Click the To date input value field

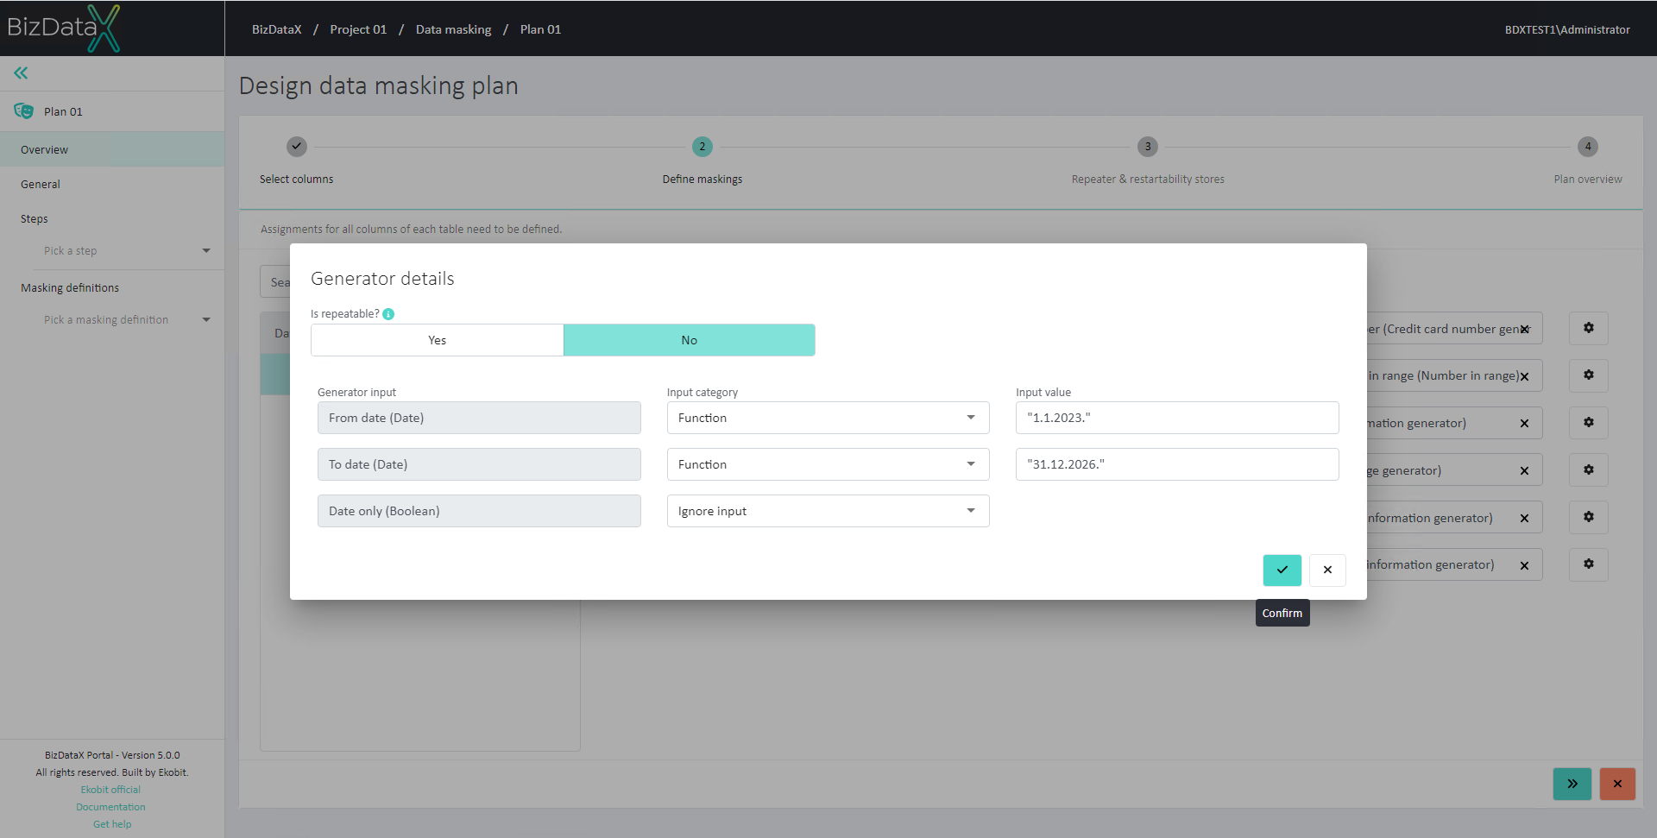coord(1177,464)
